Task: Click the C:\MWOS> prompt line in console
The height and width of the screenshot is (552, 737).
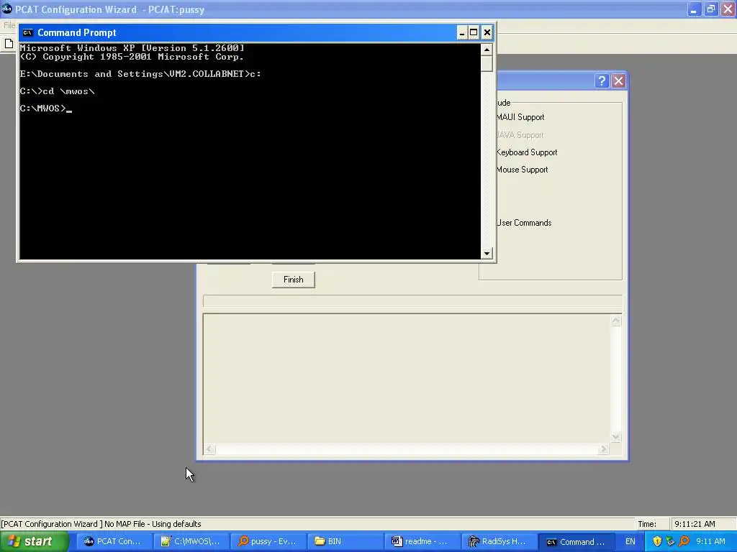Action: pos(45,109)
